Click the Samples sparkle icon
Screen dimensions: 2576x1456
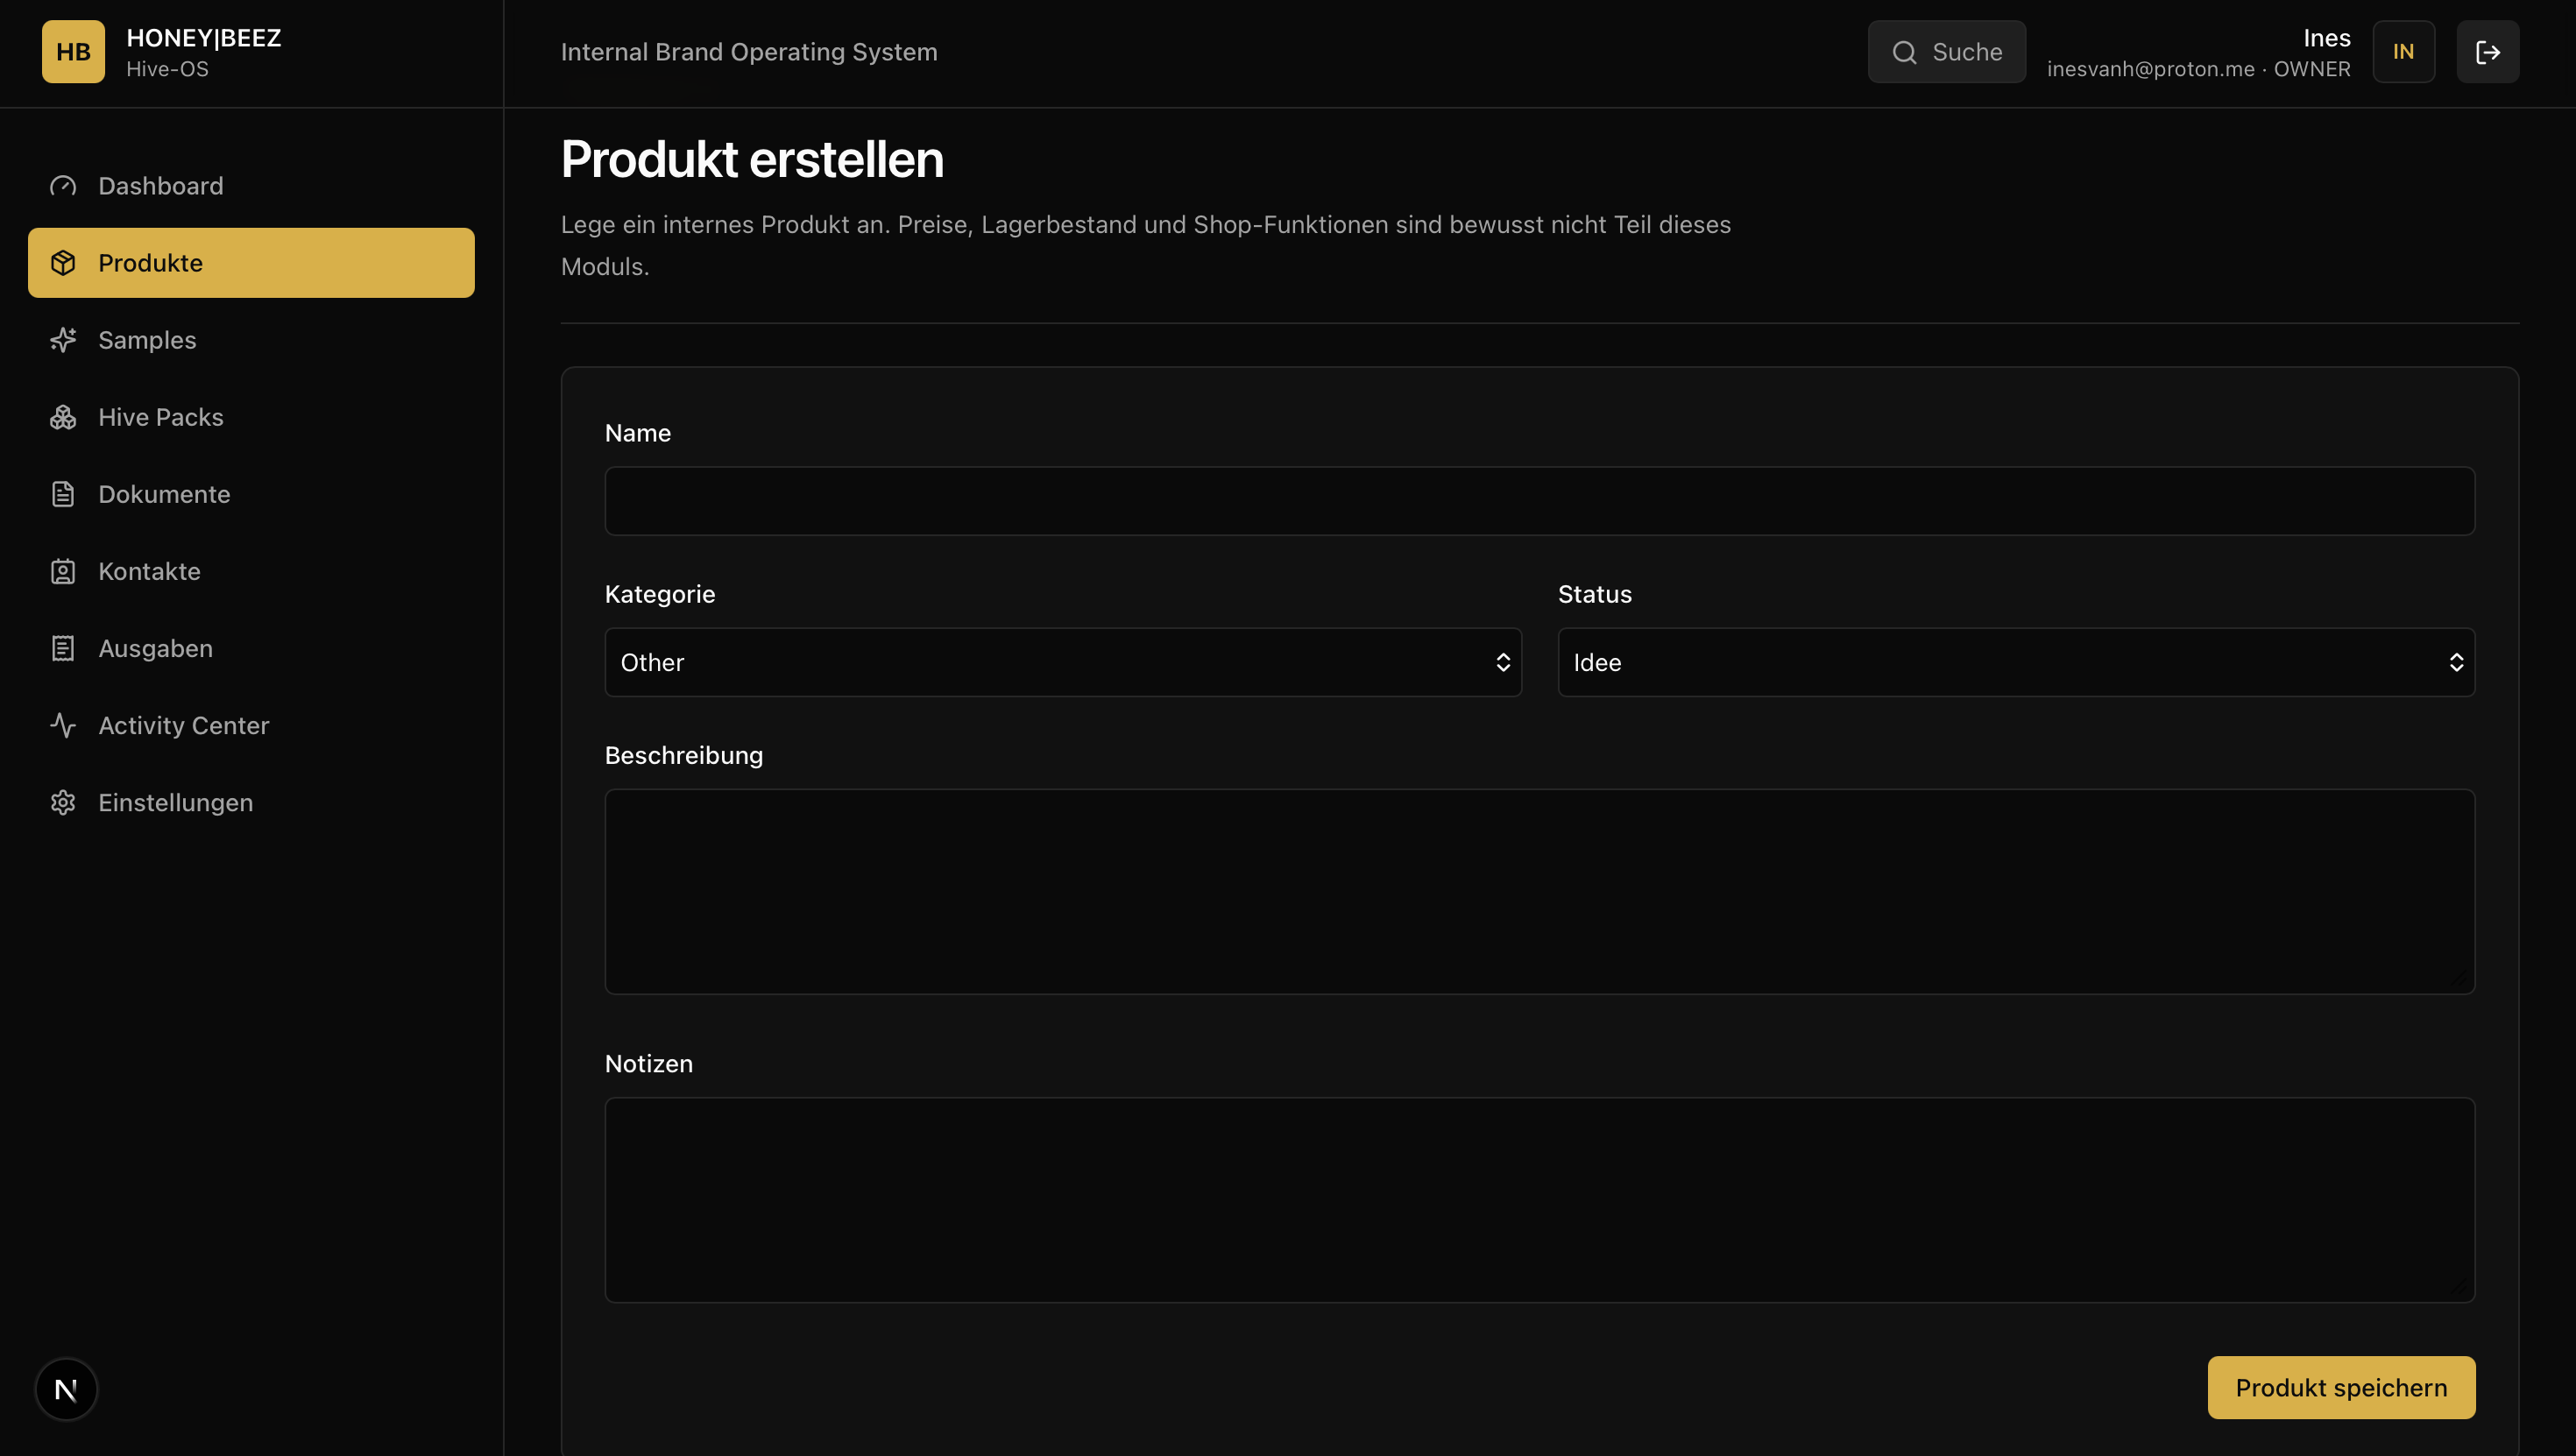pyautogui.click(x=63, y=340)
